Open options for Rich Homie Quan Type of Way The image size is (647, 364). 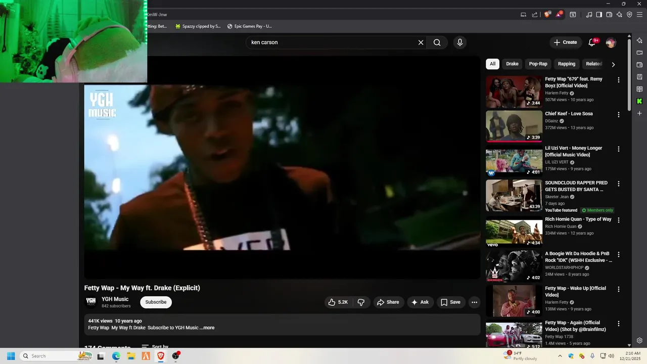coord(618,220)
